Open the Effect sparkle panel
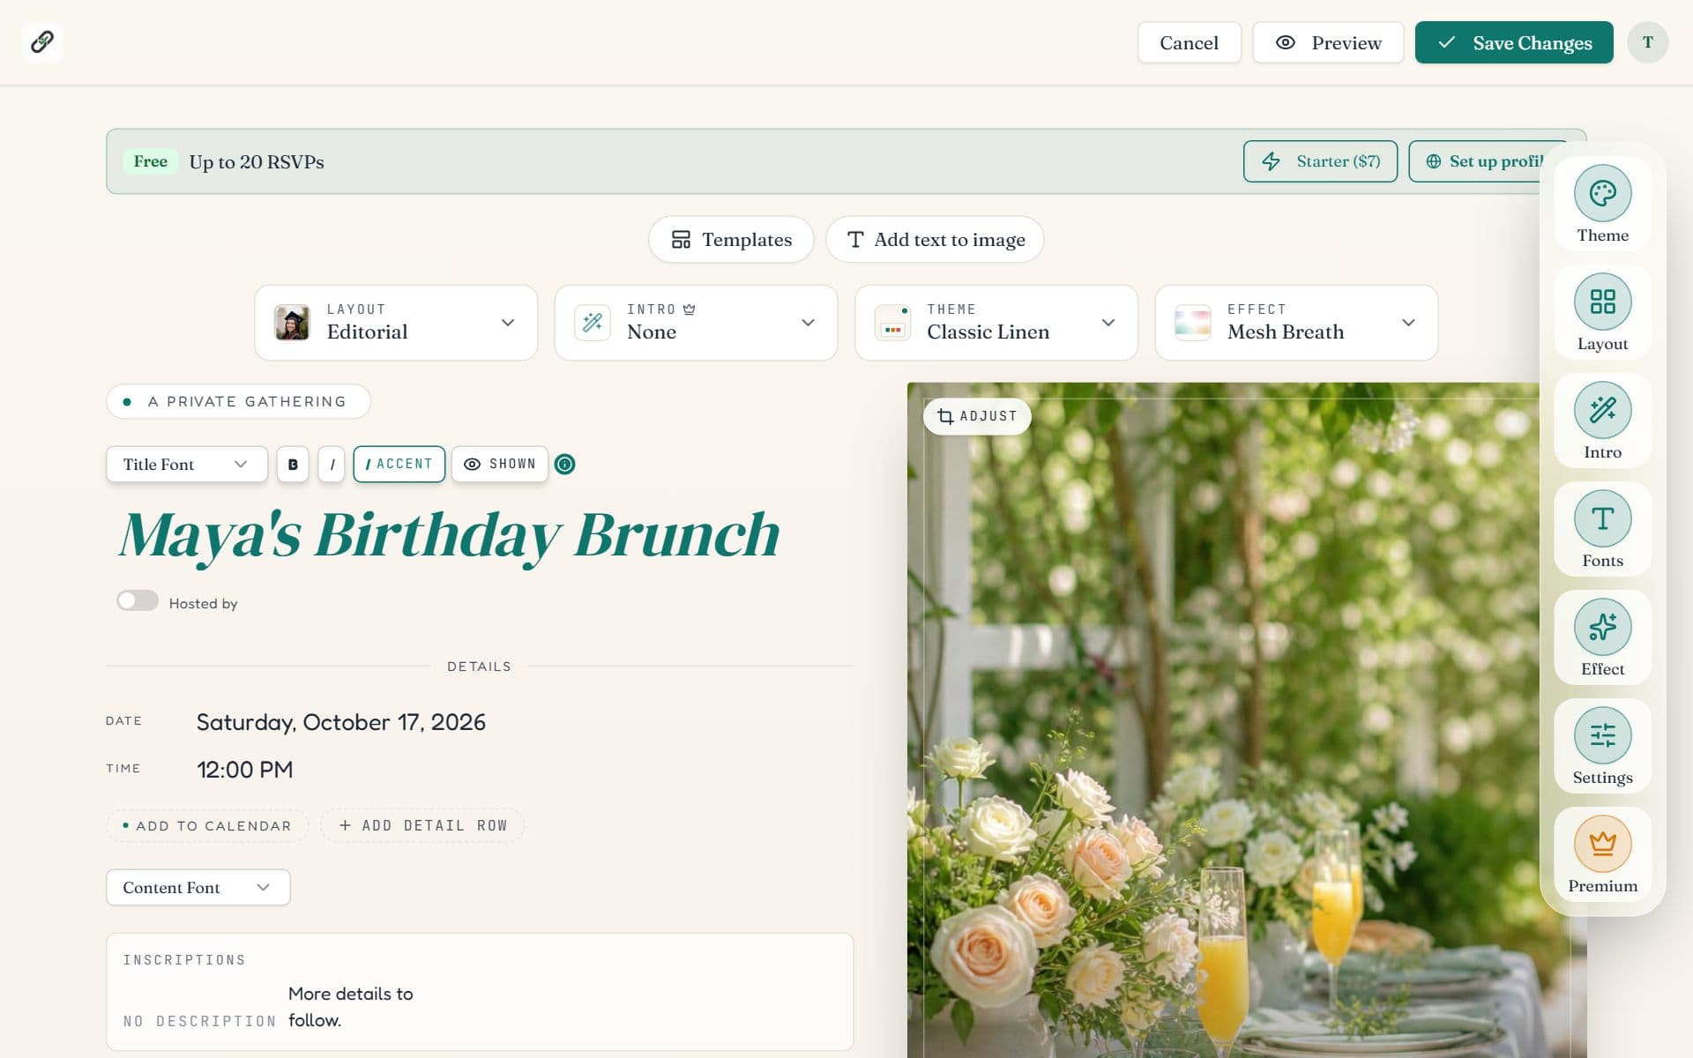 [x=1602, y=637]
